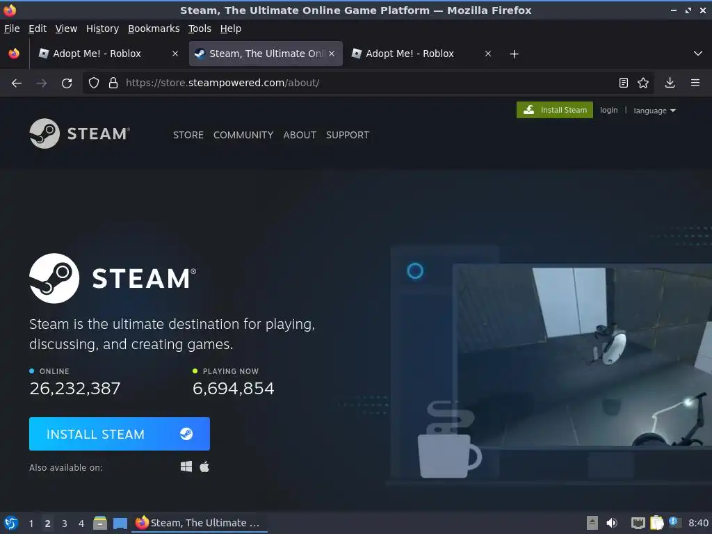Click the green Install Steam header button
Screen dimensions: 712x534
click(x=554, y=110)
